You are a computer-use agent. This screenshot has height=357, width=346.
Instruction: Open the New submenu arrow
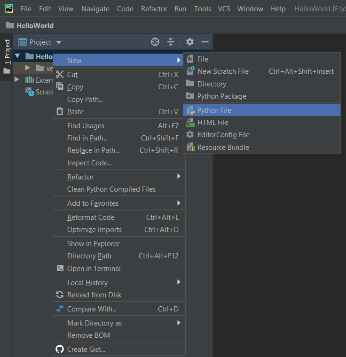pos(179,60)
